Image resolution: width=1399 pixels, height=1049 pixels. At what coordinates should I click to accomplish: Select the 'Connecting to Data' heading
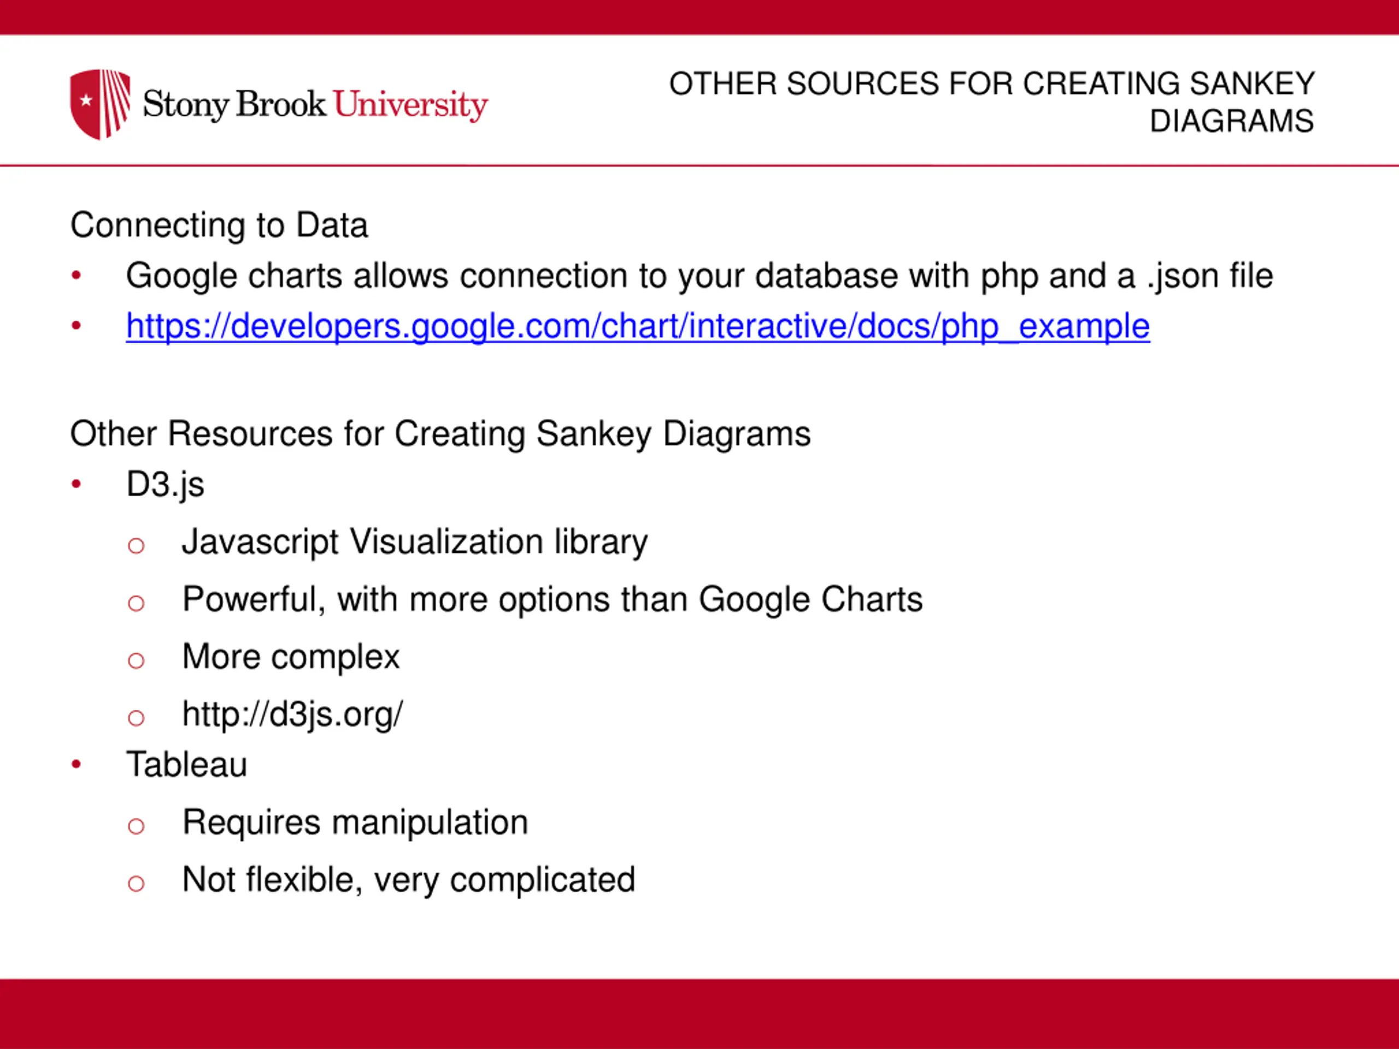pos(219,225)
